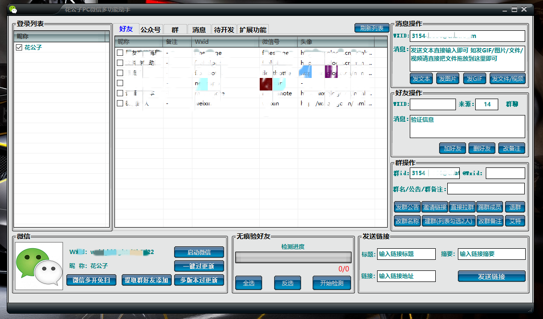Click the 微信号 column header

point(278,41)
